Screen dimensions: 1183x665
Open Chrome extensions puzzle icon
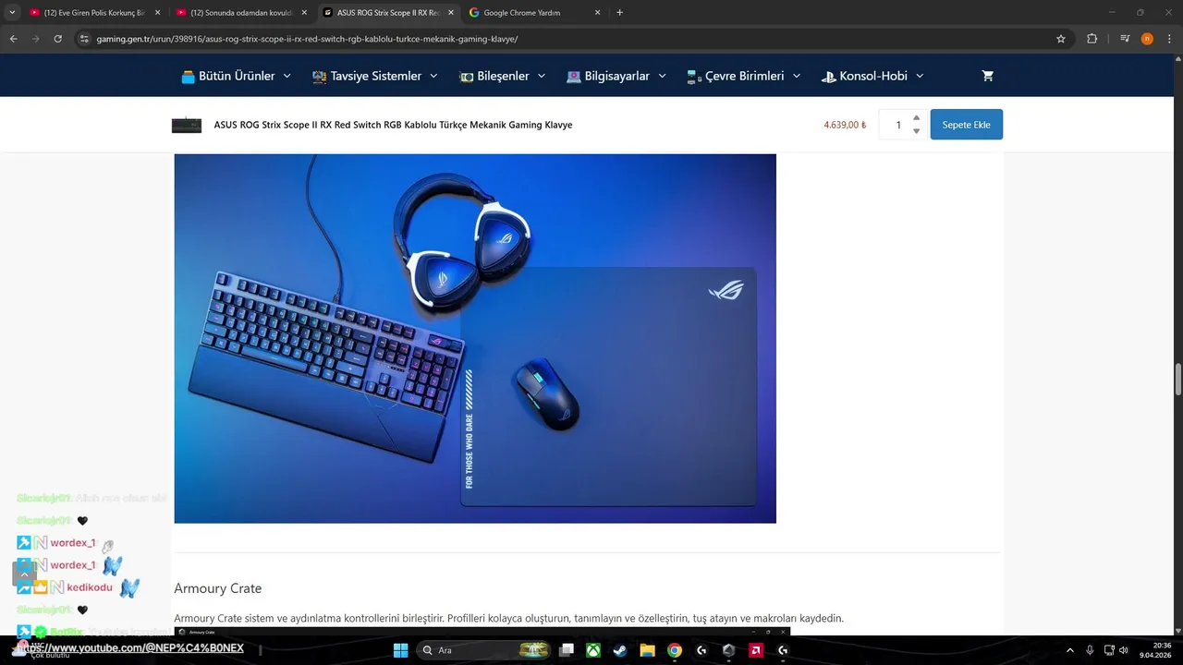(x=1092, y=39)
